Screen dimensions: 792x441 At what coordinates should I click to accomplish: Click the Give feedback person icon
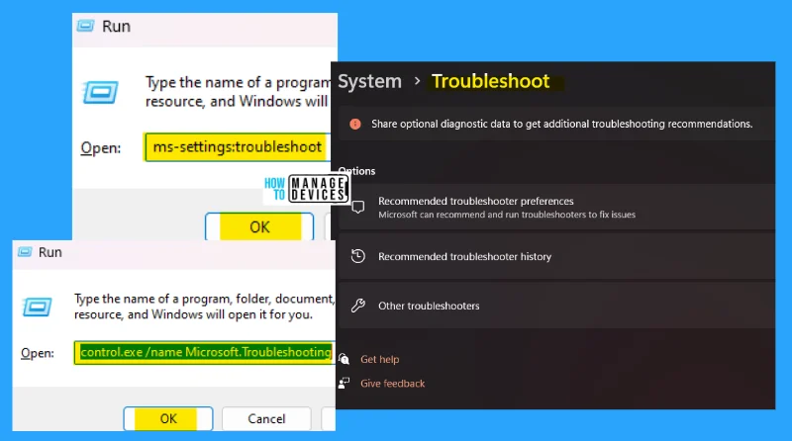(344, 383)
